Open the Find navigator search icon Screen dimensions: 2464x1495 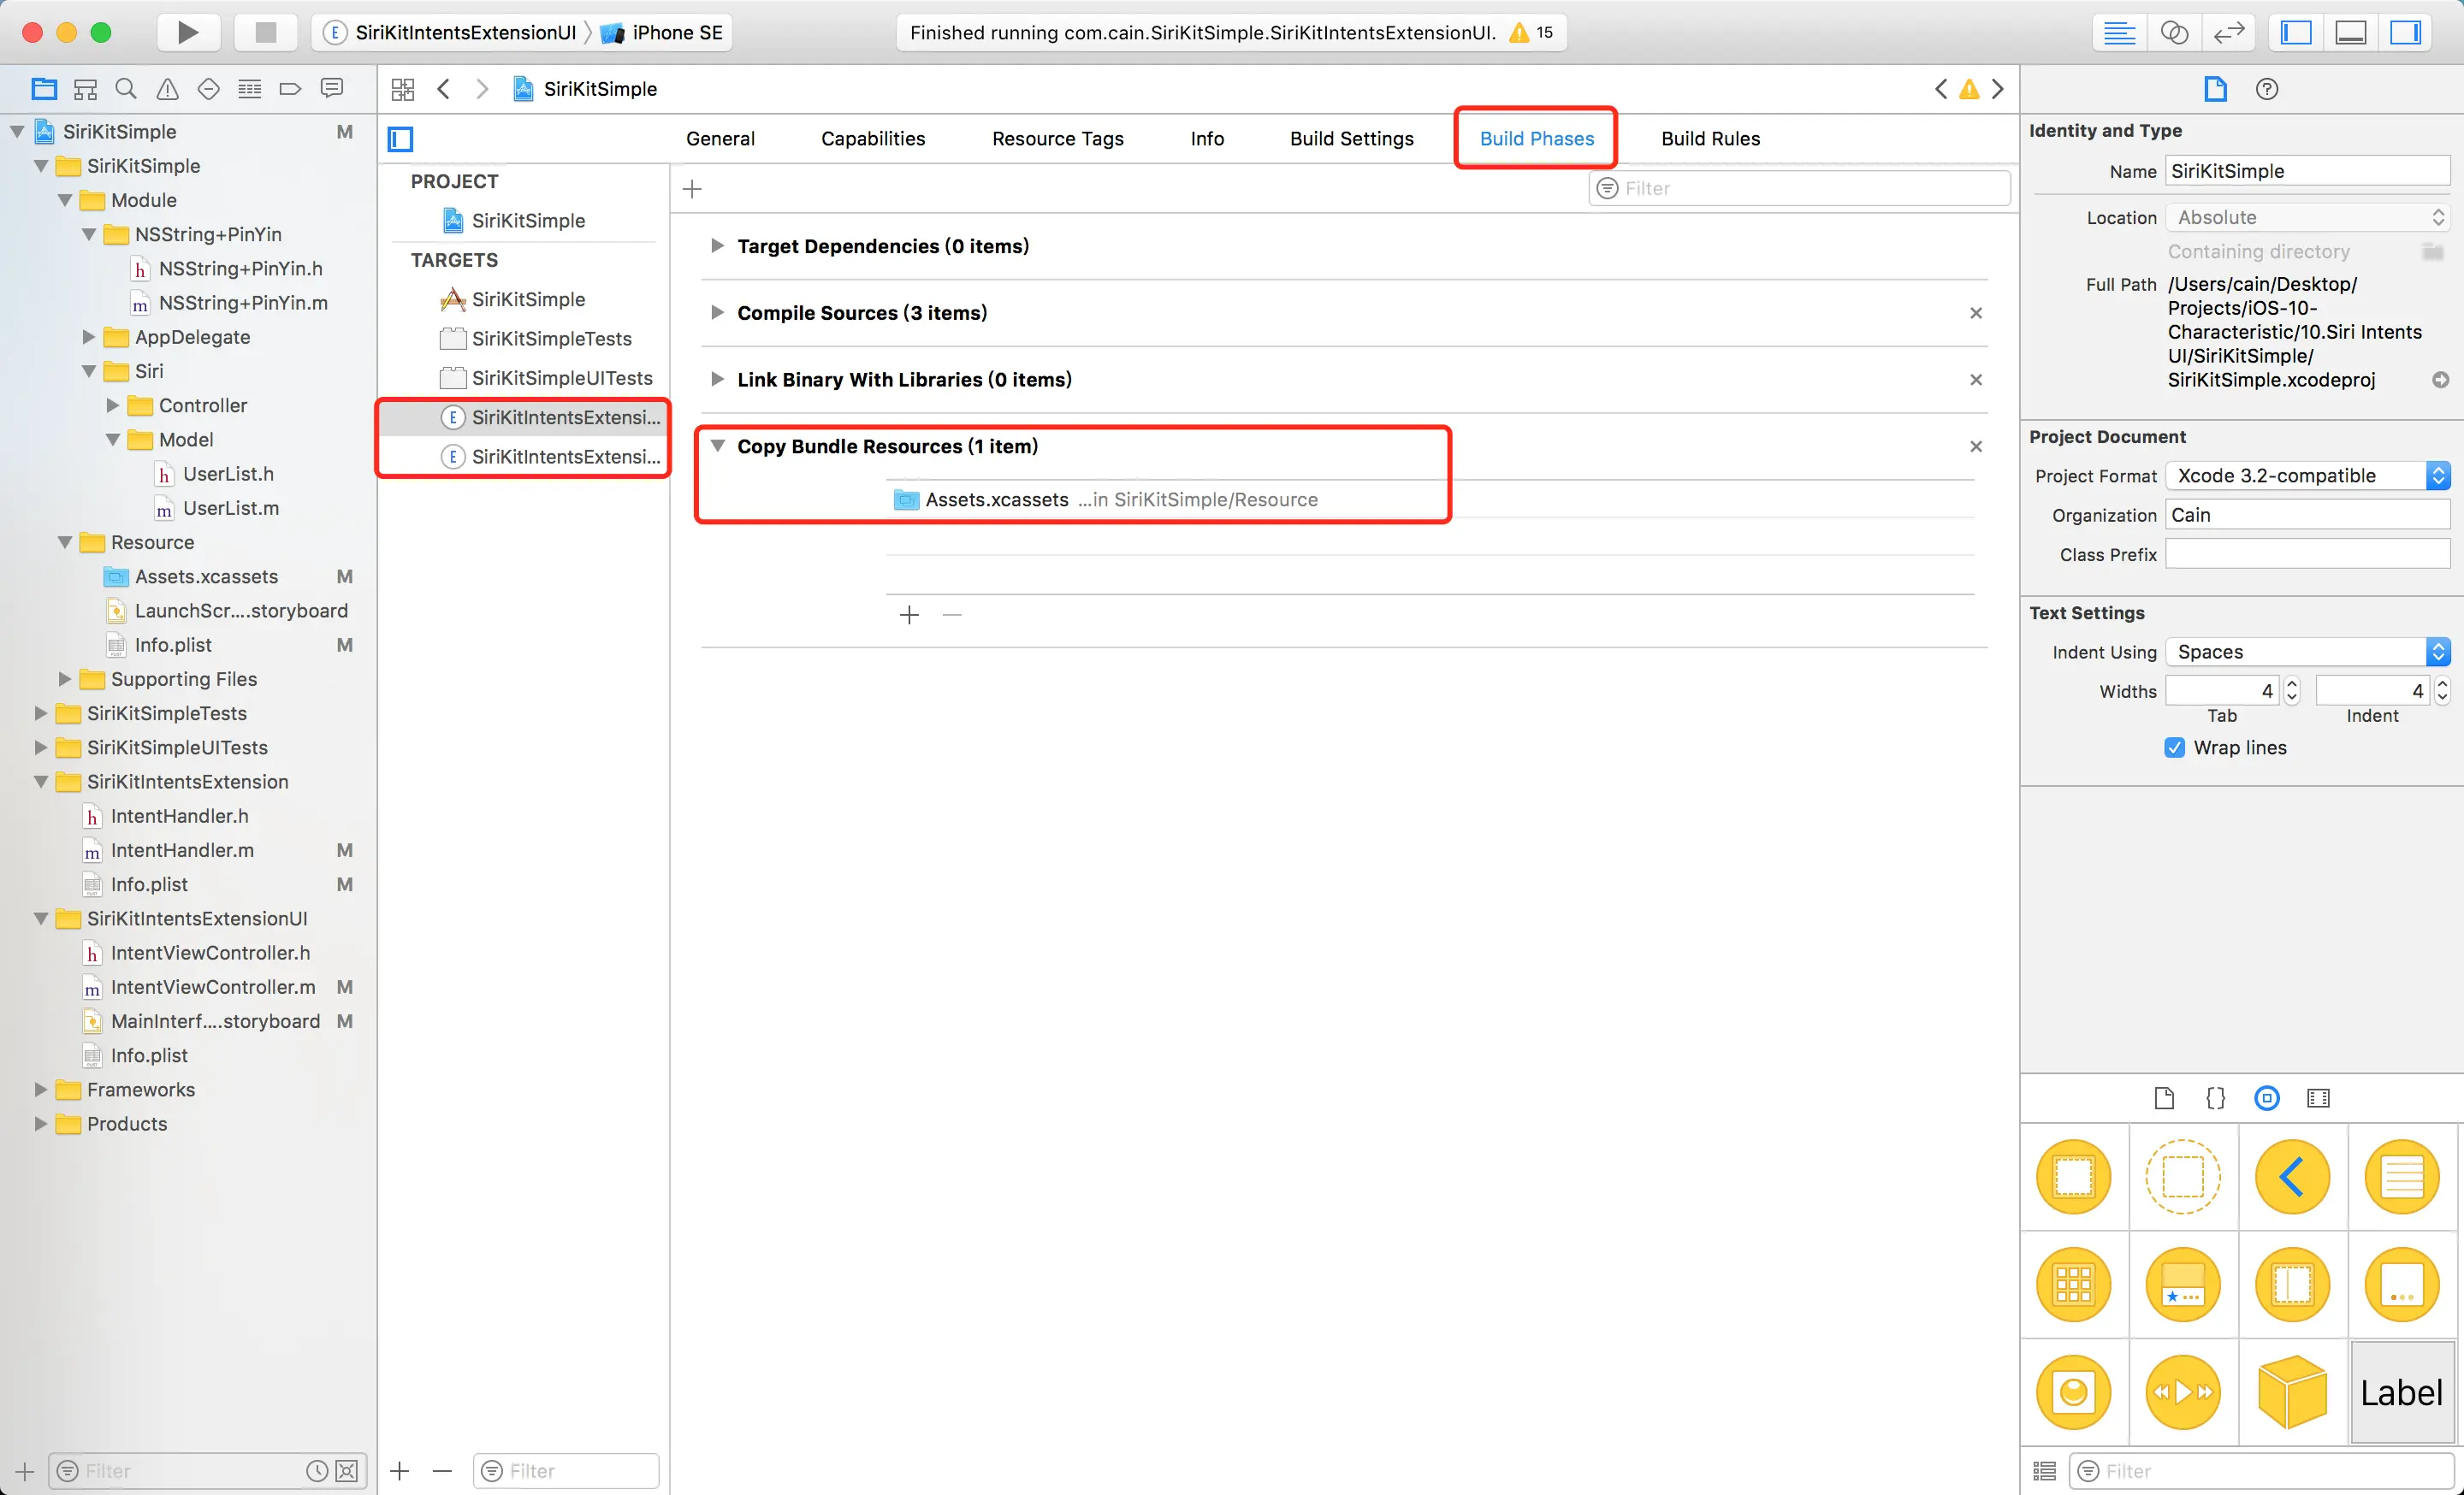pos(126,89)
